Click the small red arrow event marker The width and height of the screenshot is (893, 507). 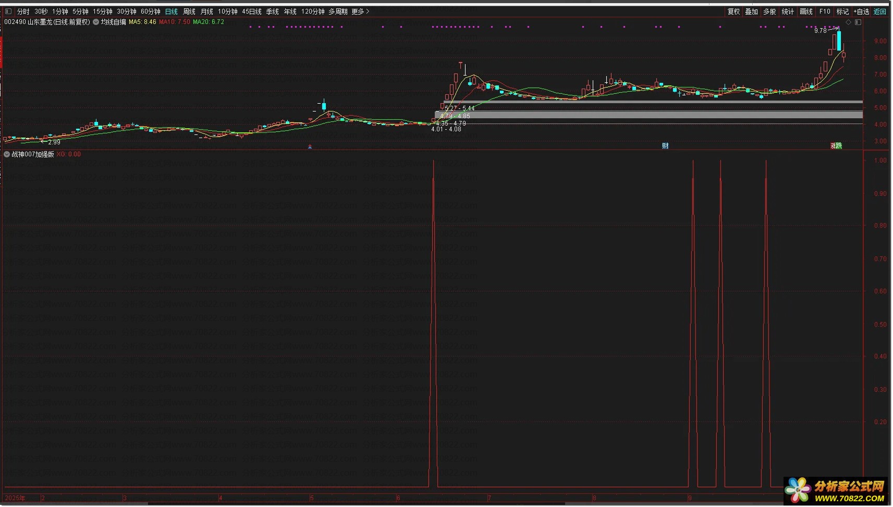(310, 147)
